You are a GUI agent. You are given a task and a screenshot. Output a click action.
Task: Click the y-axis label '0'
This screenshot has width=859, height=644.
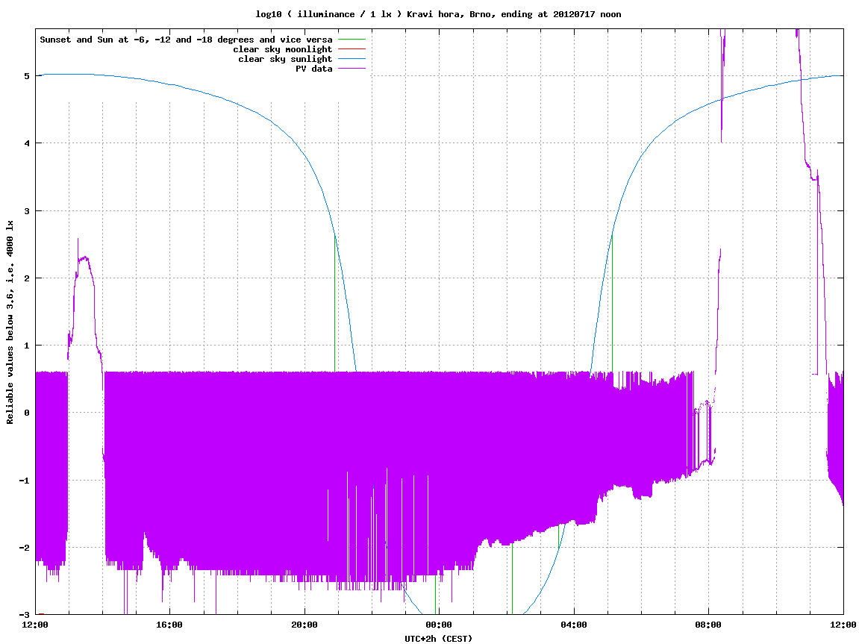tap(27, 413)
